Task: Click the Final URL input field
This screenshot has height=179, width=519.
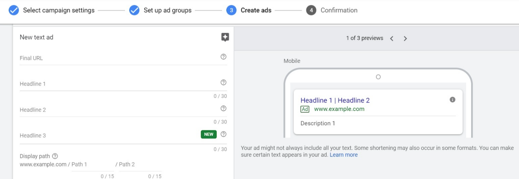Action: pos(119,58)
